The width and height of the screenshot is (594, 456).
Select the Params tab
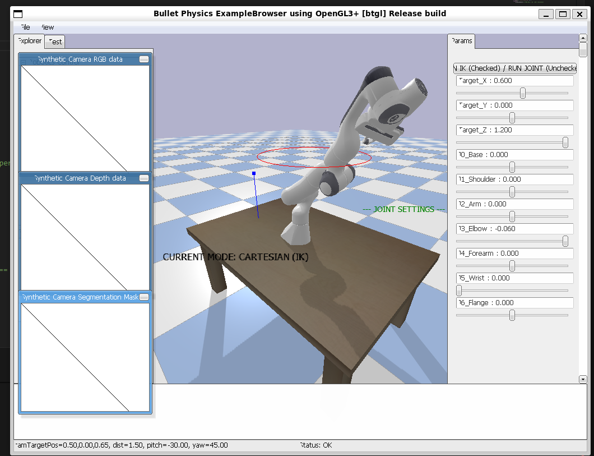coord(461,41)
